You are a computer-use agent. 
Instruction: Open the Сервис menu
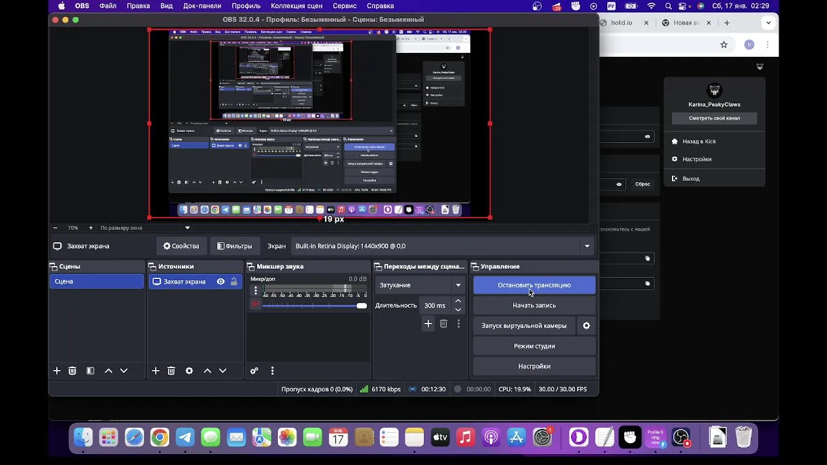coord(344,6)
